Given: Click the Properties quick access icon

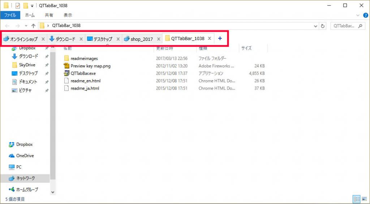Looking at the screenshot, I should 18,5.
